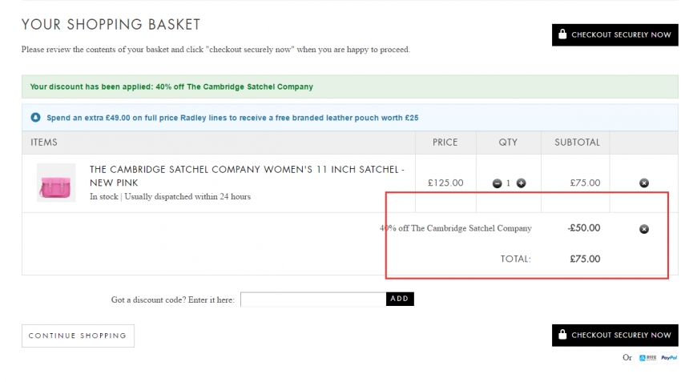Pay with Alipay logo
The height and width of the screenshot is (382, 689).
tap(647, 358)
